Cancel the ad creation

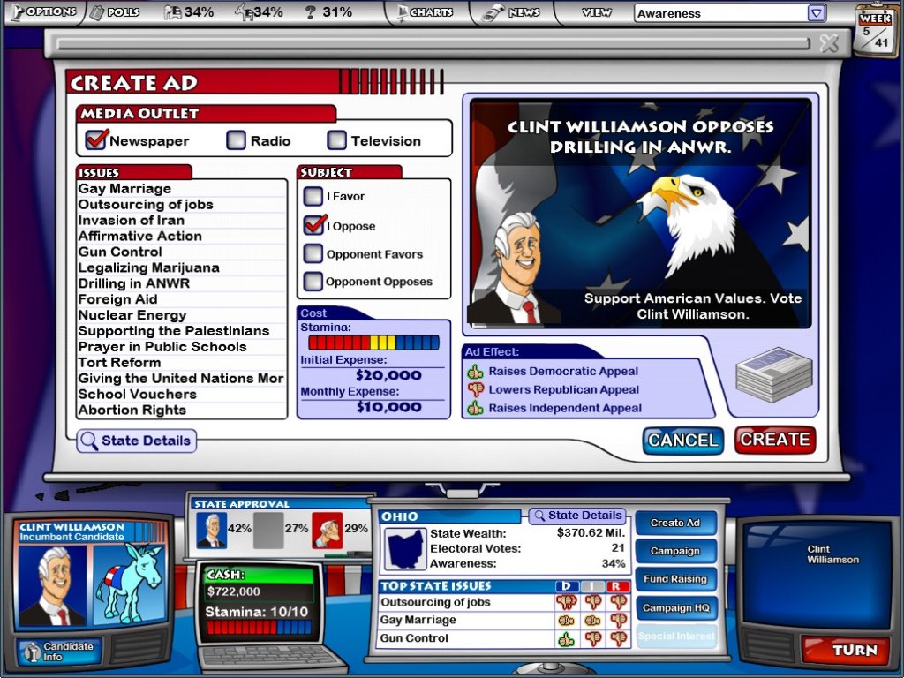(682, 440)
